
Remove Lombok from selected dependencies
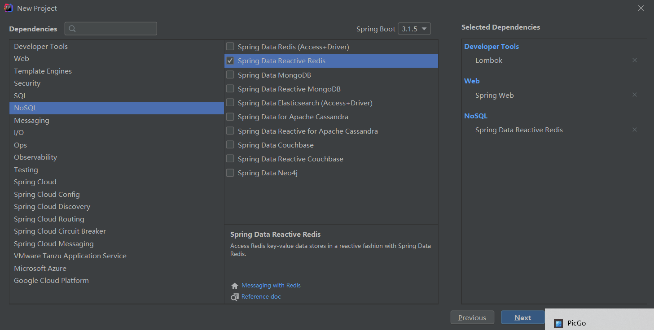pyautogui.click(x=635, y=60)
